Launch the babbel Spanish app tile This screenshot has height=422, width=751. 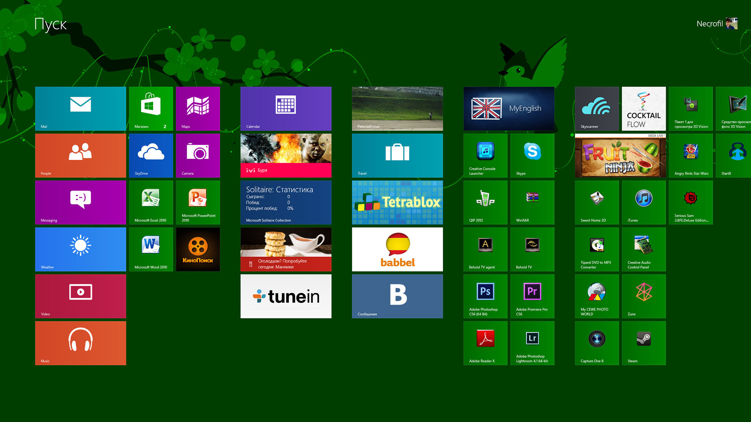pos(397,249)
